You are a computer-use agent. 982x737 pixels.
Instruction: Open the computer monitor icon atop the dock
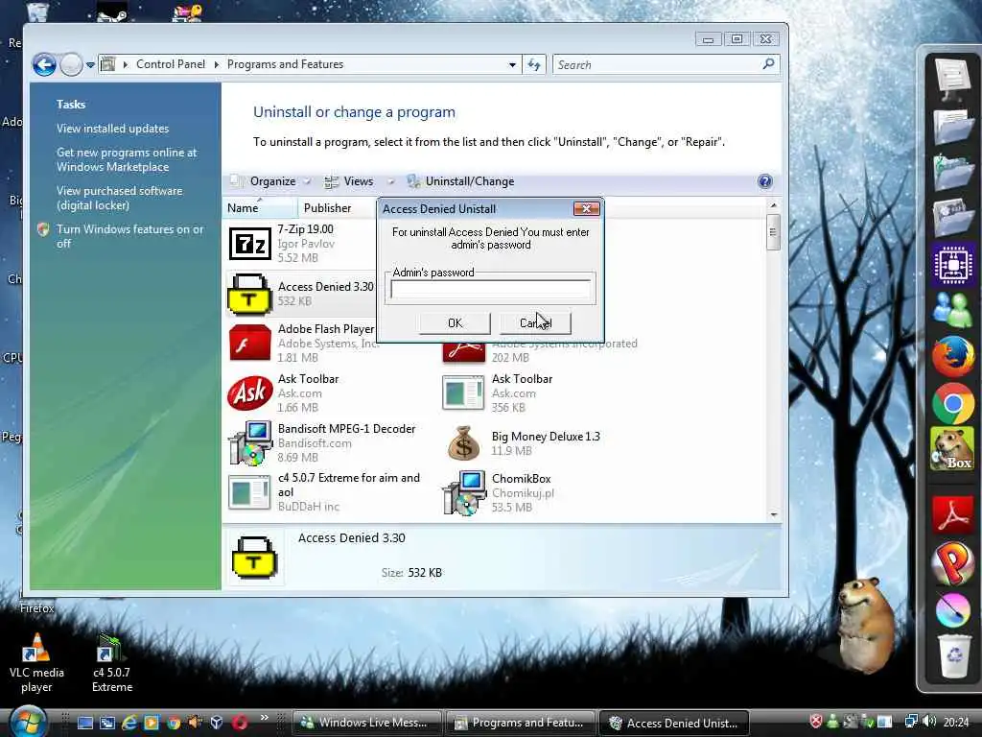(952, 79)
